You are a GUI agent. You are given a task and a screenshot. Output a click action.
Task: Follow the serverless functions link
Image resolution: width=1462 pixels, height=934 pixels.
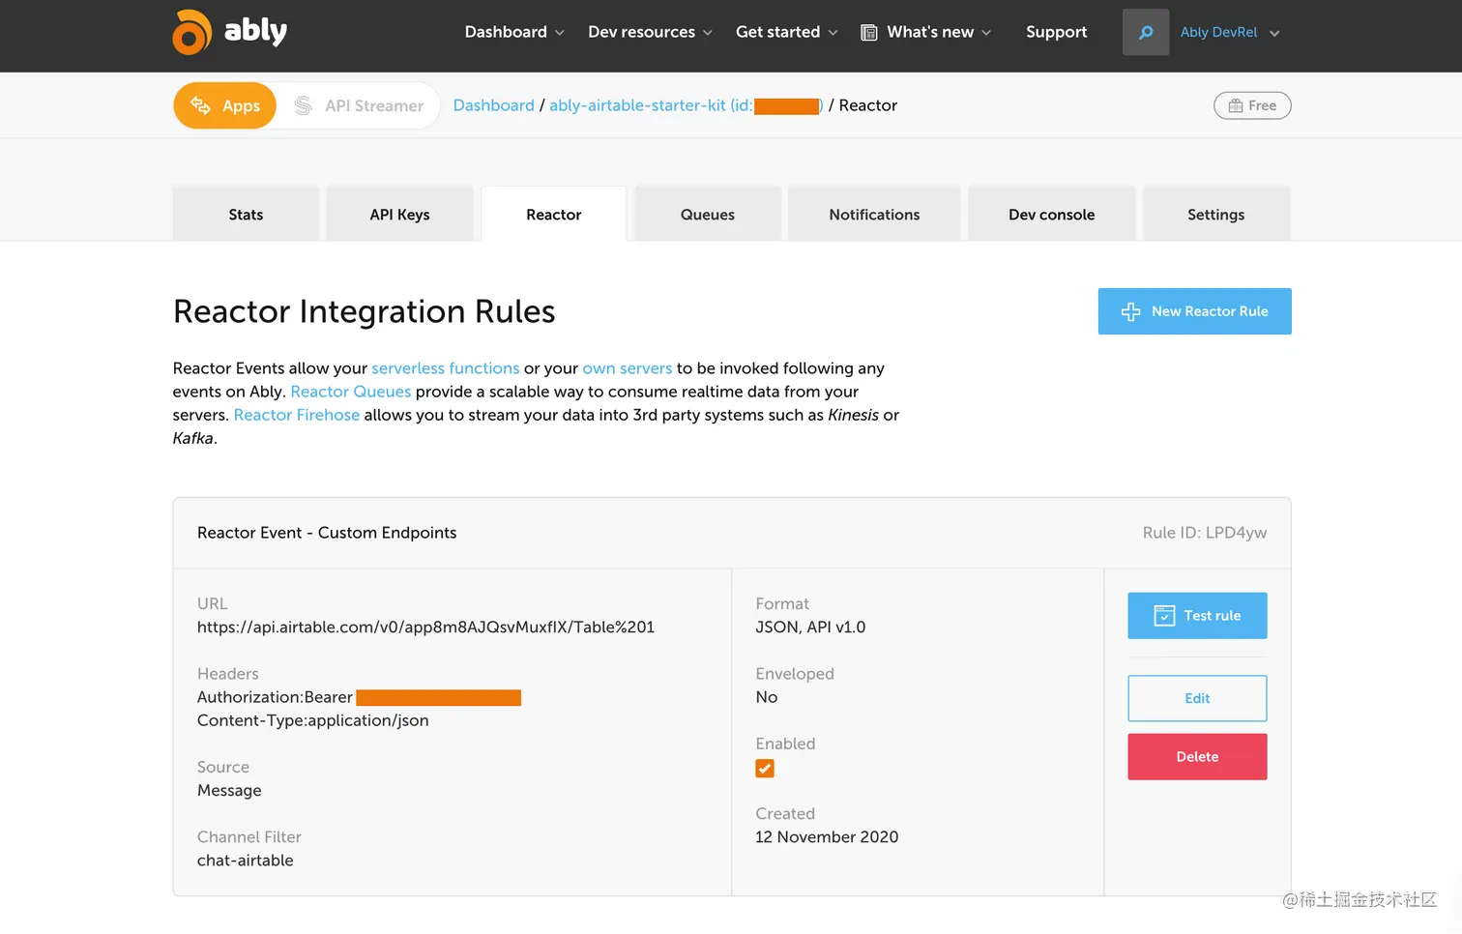[x=446, y=368]
